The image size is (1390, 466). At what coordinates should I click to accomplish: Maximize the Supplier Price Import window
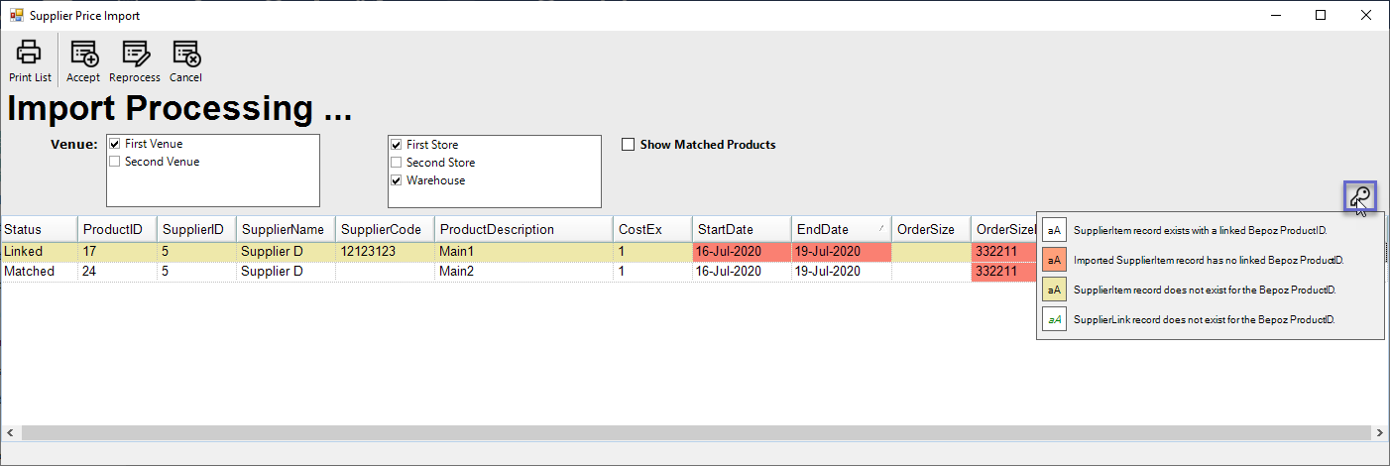(1321, 15)
